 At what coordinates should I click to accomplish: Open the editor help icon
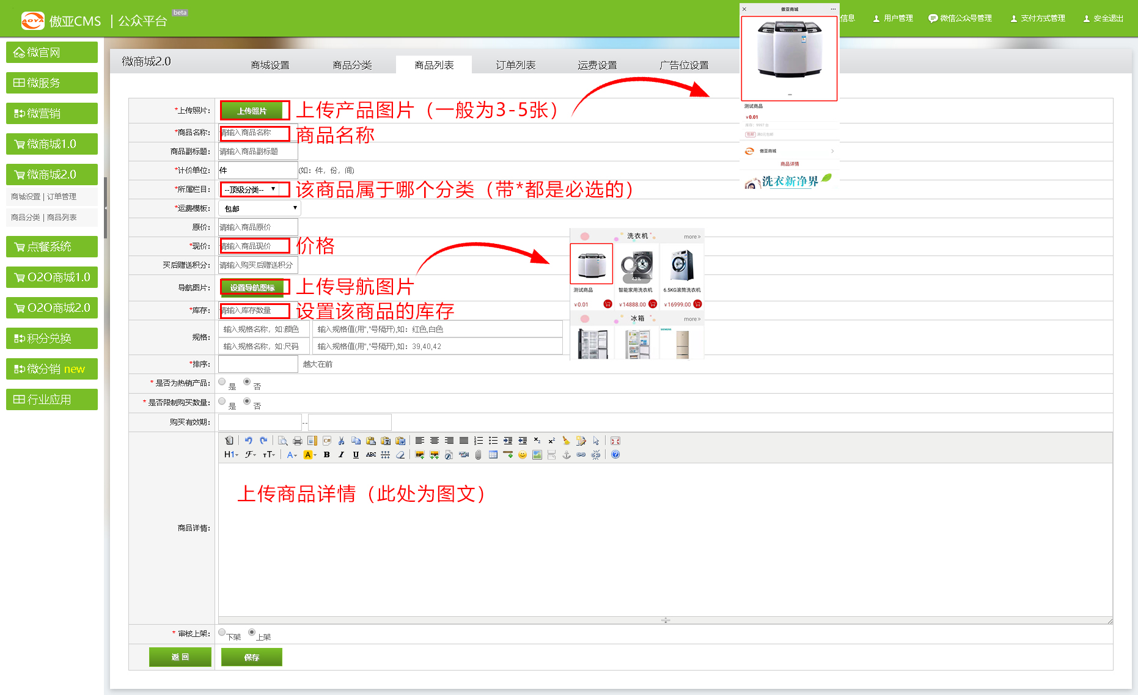point(615,455)
